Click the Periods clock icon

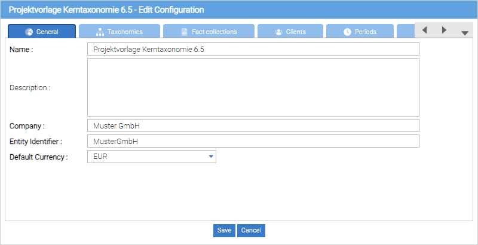(347, 32)
